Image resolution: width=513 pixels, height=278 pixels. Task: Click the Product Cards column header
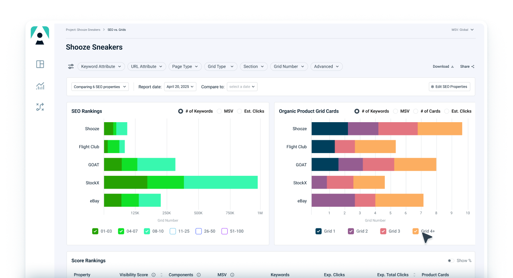435,275
